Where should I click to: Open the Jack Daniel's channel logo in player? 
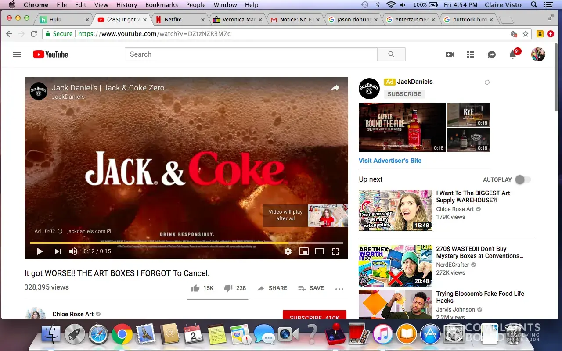tap(39, 91)
